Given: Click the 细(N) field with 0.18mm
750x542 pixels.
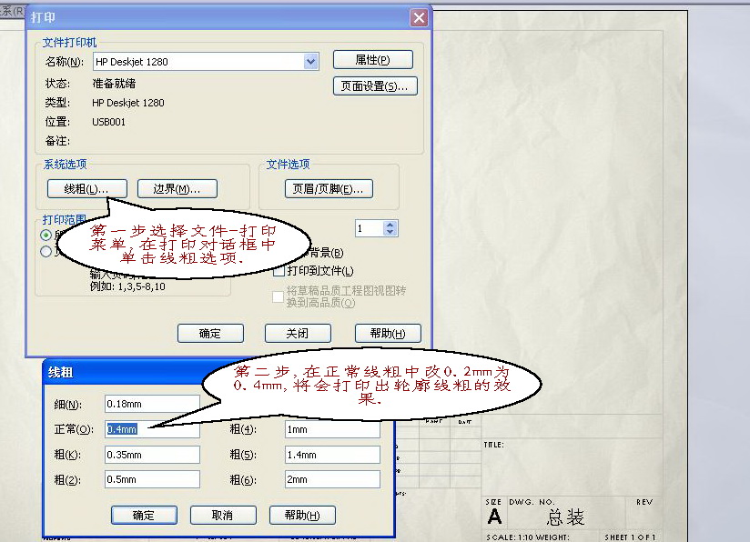Looking at the screenshot, I should [x=152, y=404].
